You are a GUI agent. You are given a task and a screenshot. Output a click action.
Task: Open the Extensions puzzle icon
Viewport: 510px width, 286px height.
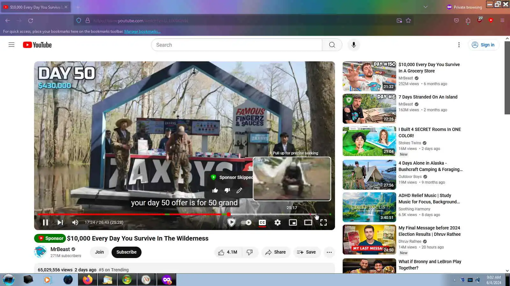[468, 21]
